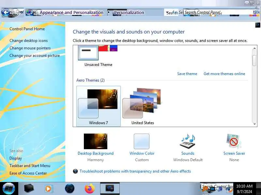Open the Sounds music notes icon
261x195 pixels.
[188, 141]
